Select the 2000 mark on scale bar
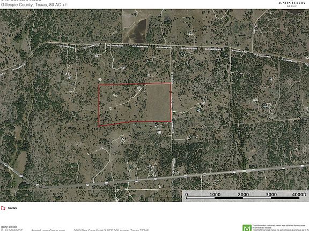The image size is (309, 231). [x=243, y=195]
